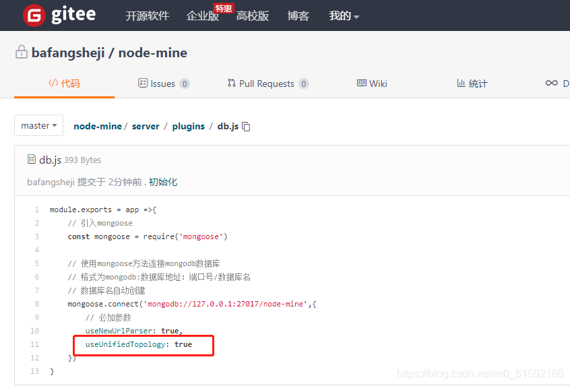Click the Issues list icon
The width and height of the screenshot is (570, 386).
point(143,83)
